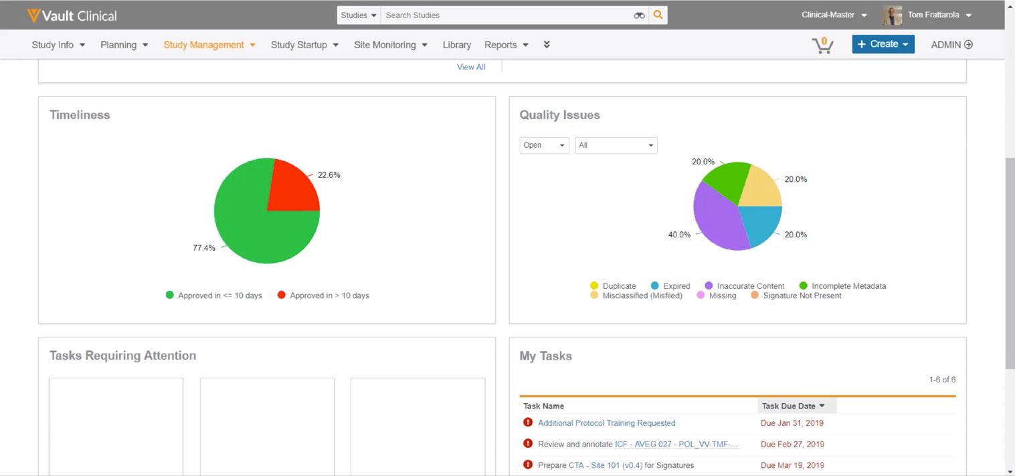The height and width of the screenshot is (476, 1015).
Task: Click the Due Jan 31, 2019 date
Action: pyautogui.click(x=792, y=423)
